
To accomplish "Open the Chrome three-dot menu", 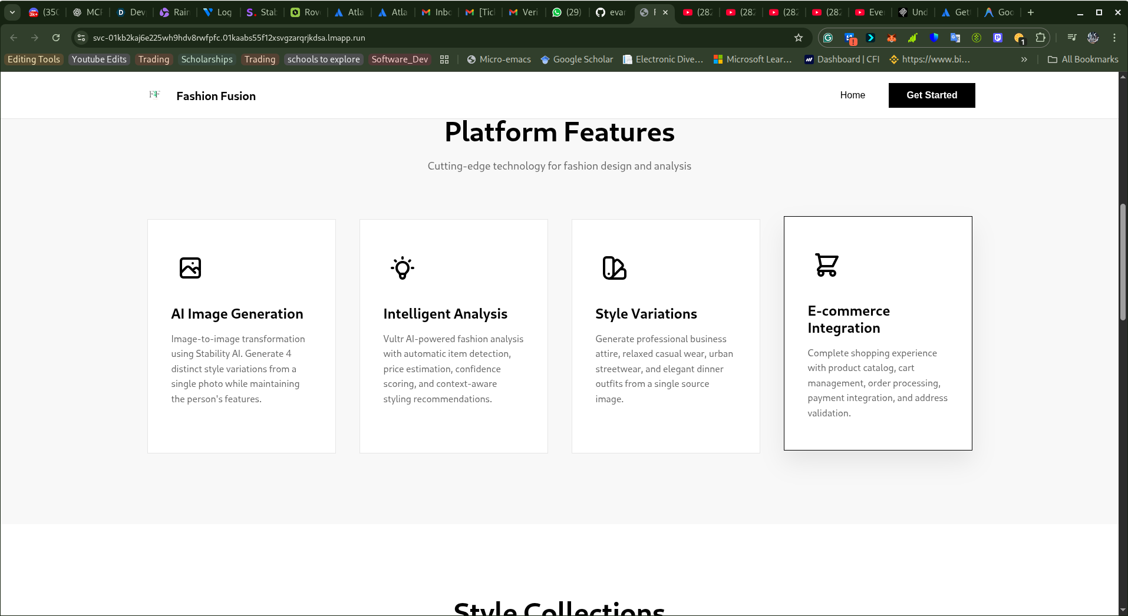I will [x=1114, y=38].
